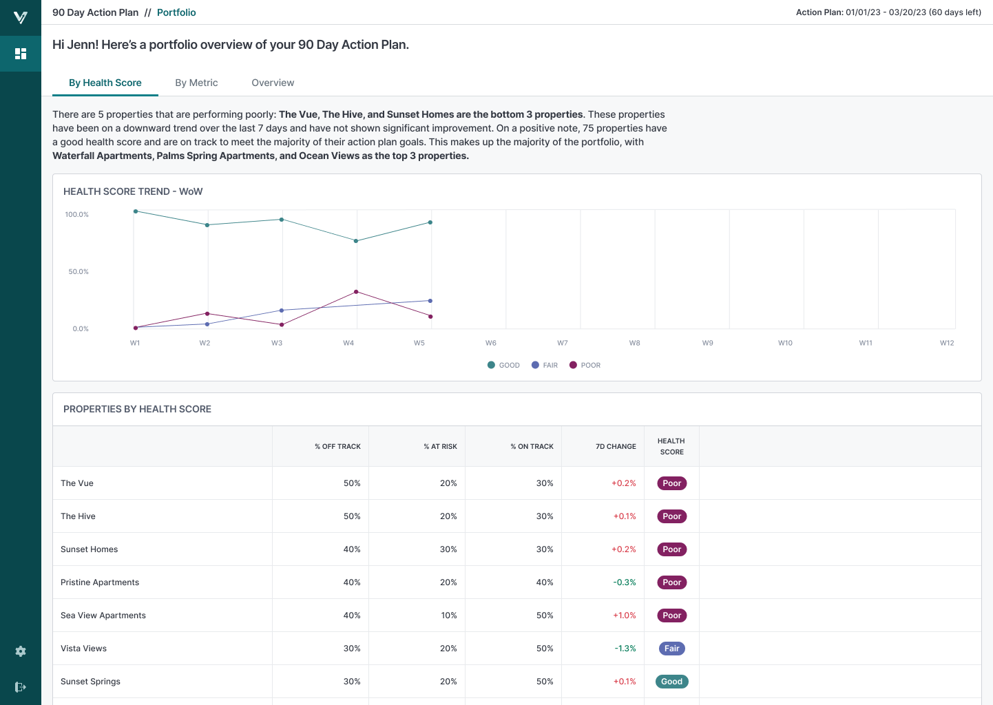Open Sea View Apartments property
The width and height of the screenshot is (993, 705).
(x=103, y=615)
